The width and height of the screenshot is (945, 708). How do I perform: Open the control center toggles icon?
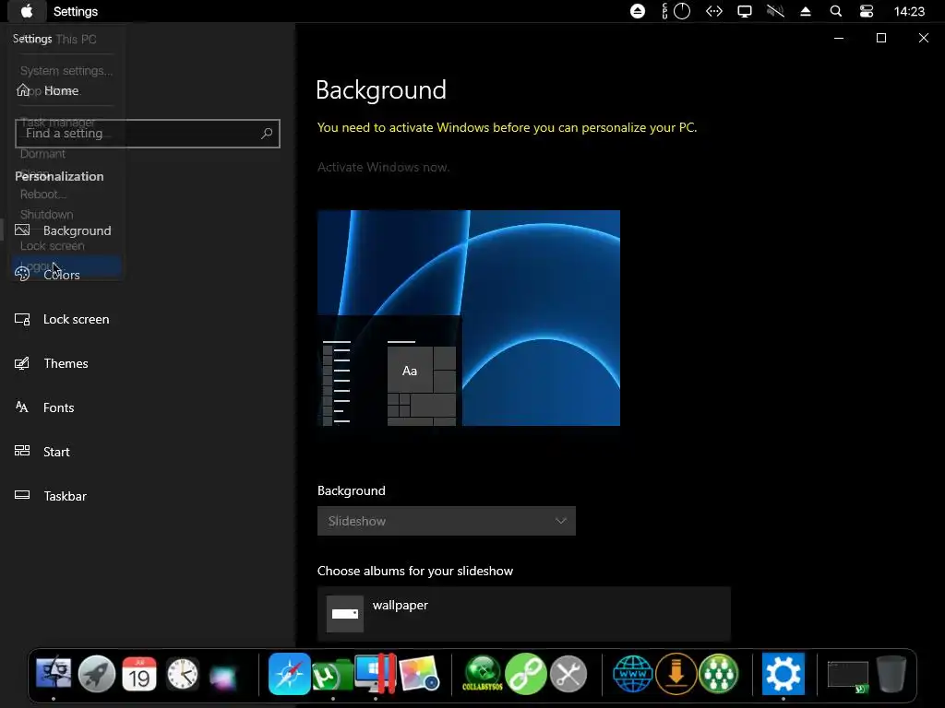pos(866,11)
